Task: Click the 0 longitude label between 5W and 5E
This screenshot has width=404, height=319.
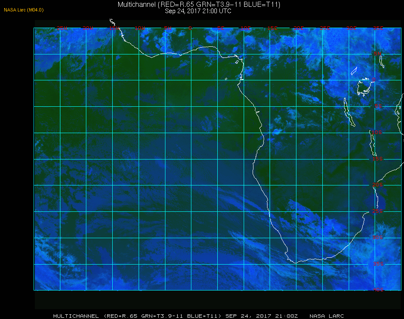Action: tap(190, 28)
